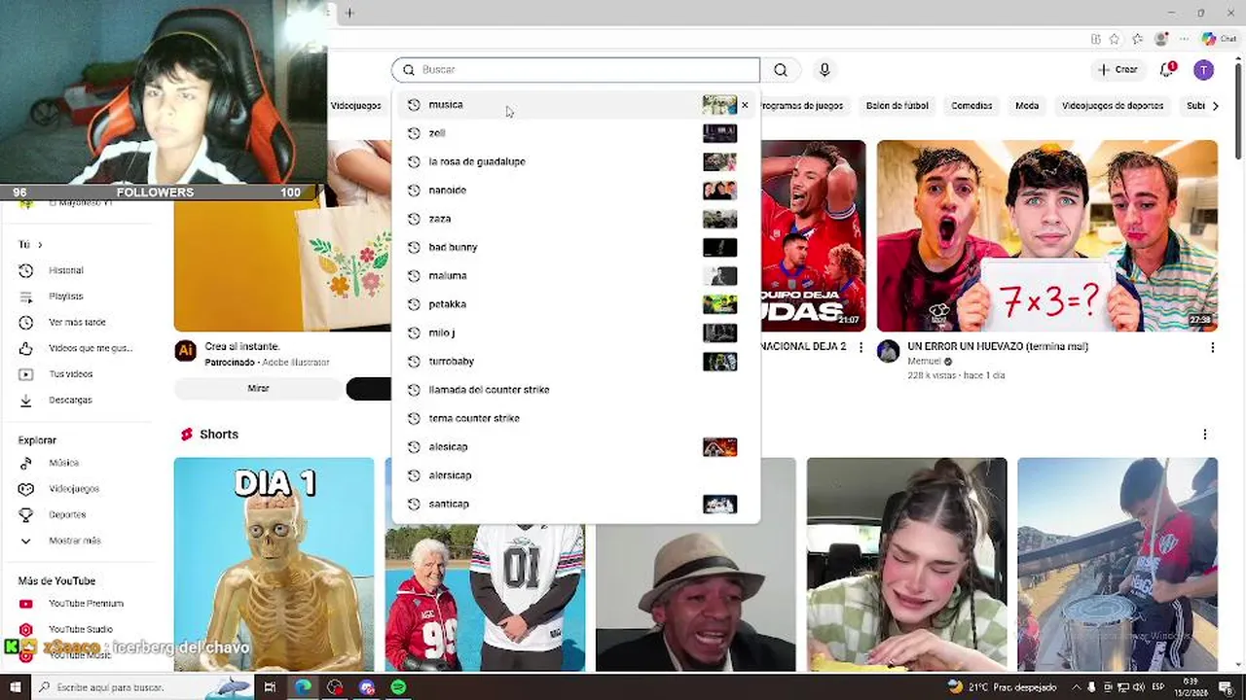Pick the 'petakka' suggestion
This screenshot has height=700, width=1246.
pyautogui.click(x=576, y=304)
